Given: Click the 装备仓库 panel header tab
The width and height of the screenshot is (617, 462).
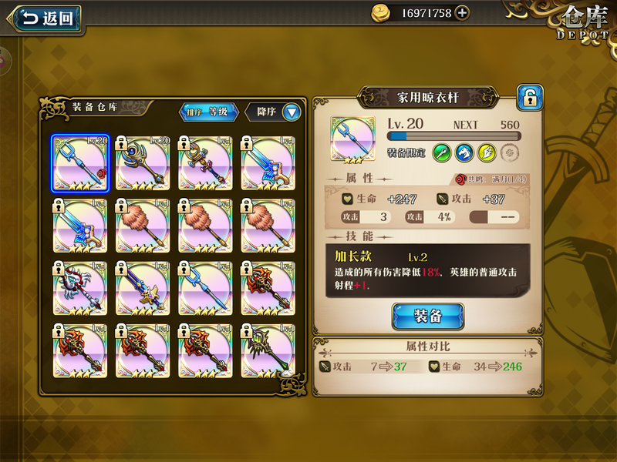Looking at the screenshot, I should (x=95, y=107).
